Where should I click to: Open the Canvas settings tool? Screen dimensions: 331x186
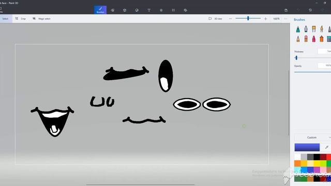click(173, 10)
